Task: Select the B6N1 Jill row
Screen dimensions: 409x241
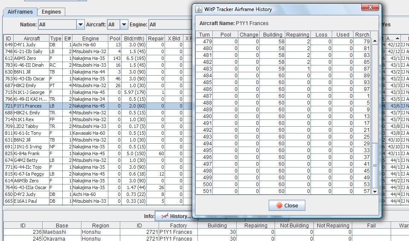Action: click(98, 72)
